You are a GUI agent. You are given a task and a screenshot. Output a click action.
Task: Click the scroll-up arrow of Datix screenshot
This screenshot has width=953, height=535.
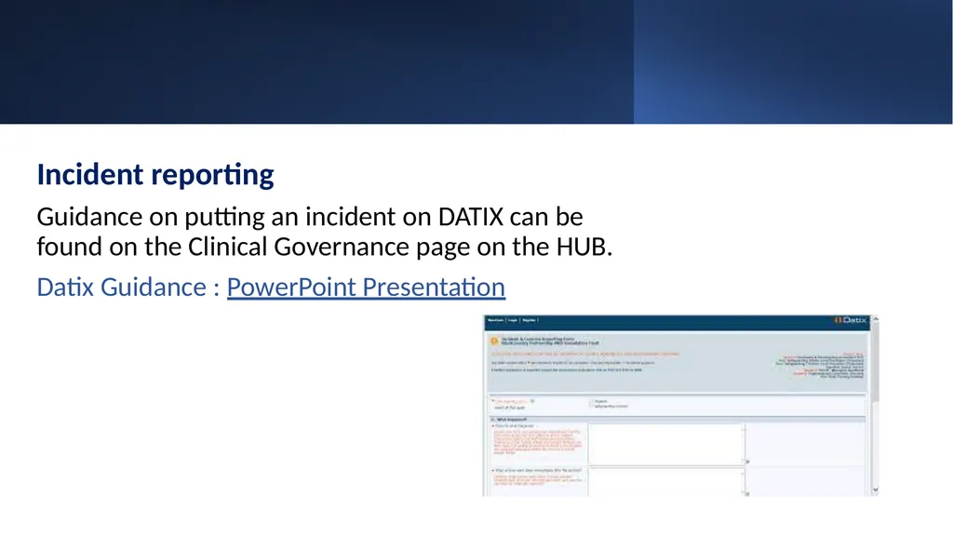(x=875, y=319)
